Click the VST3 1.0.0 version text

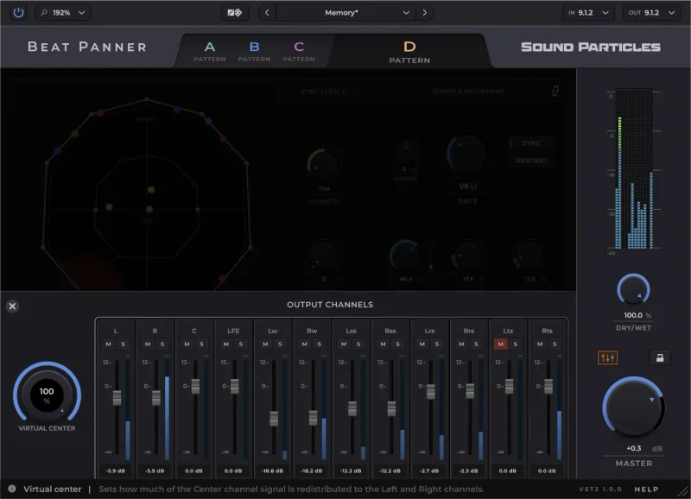pyautogui.click(x=600, y=489)
